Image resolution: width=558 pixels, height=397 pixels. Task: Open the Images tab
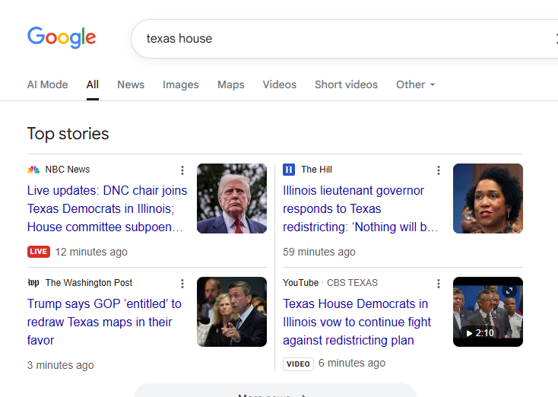(180, 84)
